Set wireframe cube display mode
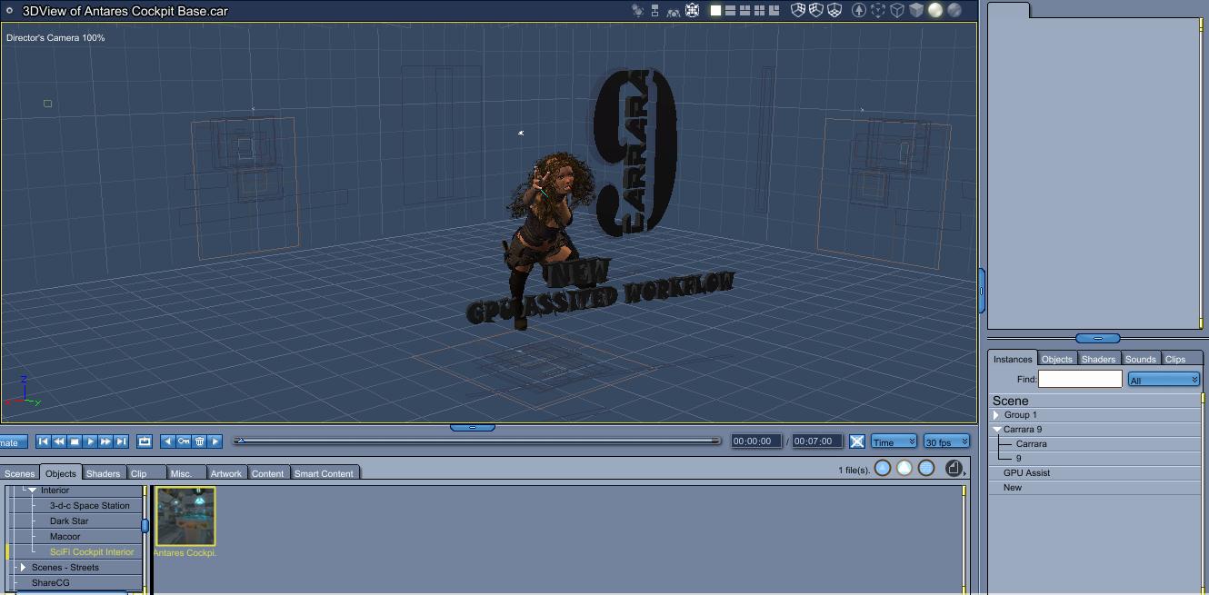Image resolution: width=1209 pixels, height=595 pixels. point(897,11)
